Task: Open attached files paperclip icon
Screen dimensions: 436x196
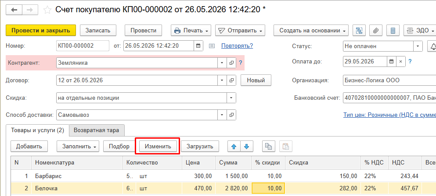Action: pyautogui.click(x=376, y=31)
